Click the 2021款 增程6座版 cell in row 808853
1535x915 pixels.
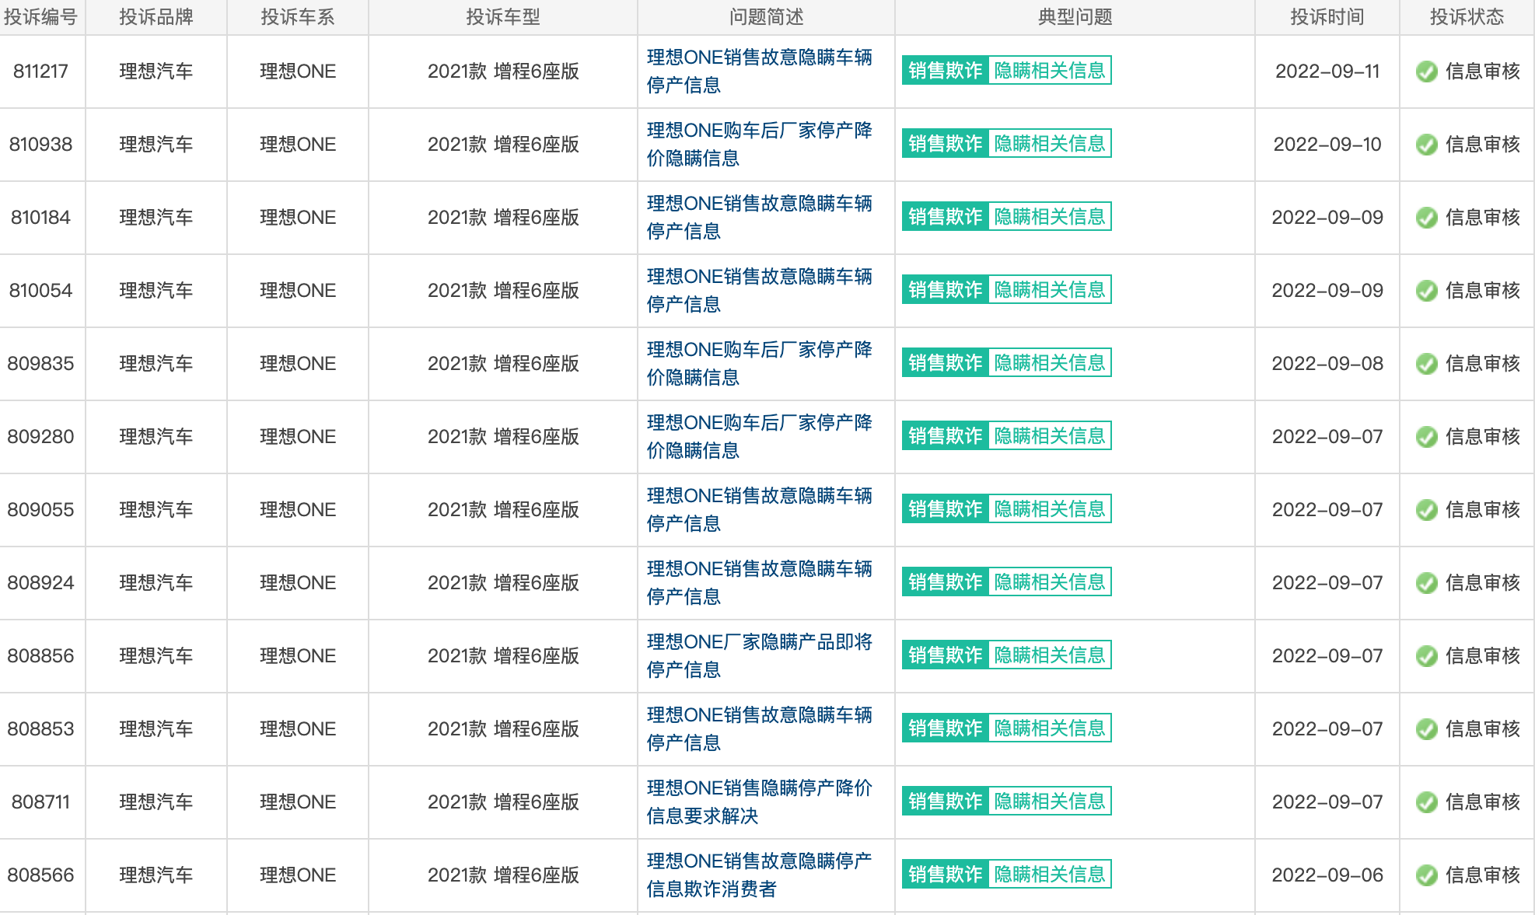pyautogui.click(x=503, y=729)
